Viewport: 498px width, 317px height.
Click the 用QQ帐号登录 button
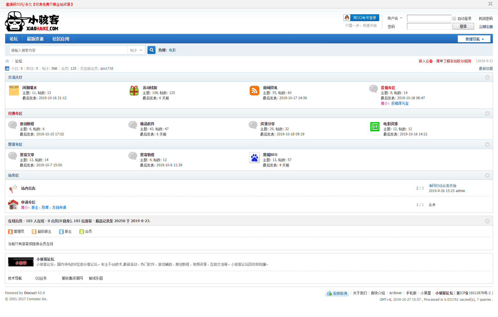click(361, 18)
